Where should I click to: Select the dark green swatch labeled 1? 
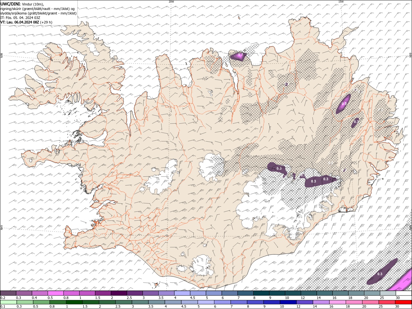click(x=74, y=302)
